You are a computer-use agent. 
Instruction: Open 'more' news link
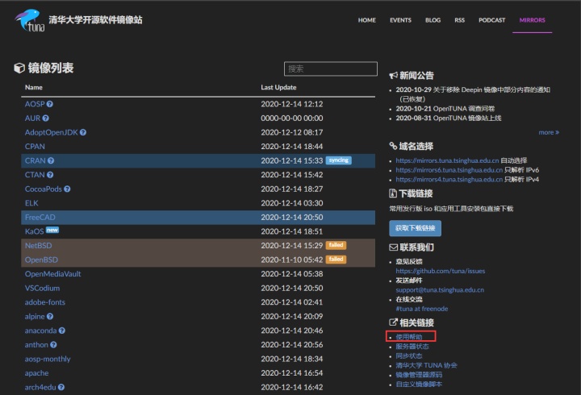(x=549, y=132)
